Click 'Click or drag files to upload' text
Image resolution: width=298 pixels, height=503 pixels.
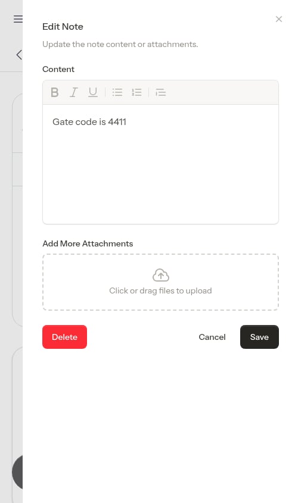pyautogui.click(x=160, y=290)
